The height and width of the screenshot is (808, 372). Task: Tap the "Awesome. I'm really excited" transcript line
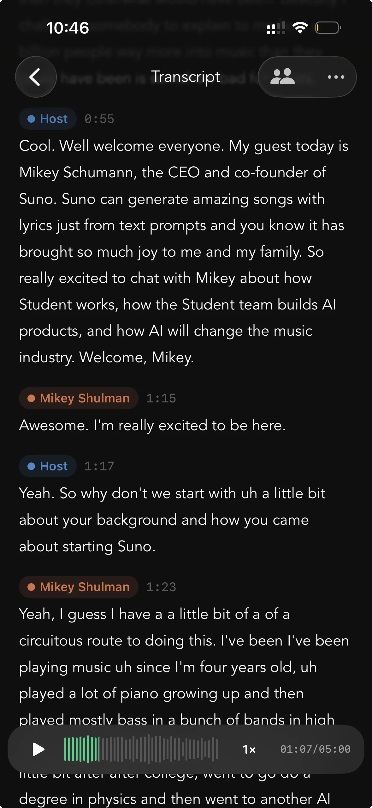click(152, 425)
